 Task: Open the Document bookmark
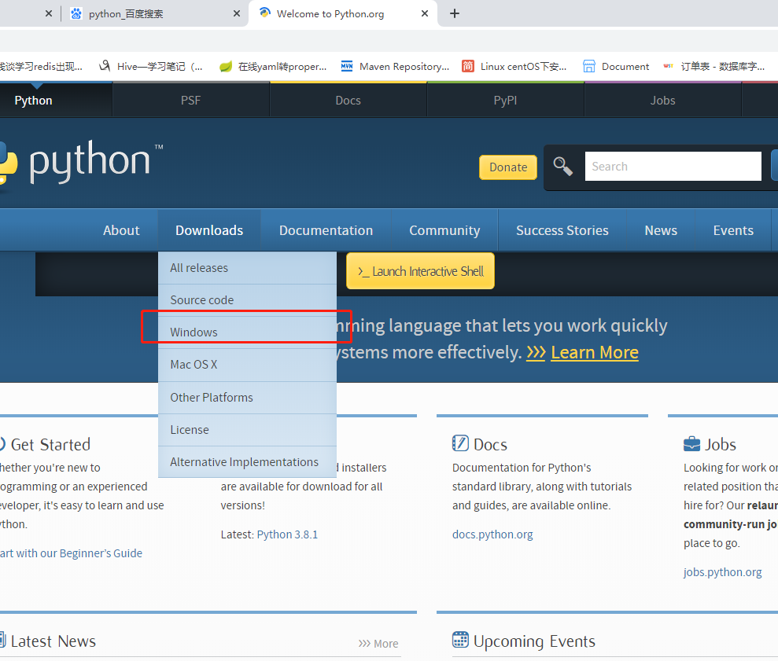point(616,67)
